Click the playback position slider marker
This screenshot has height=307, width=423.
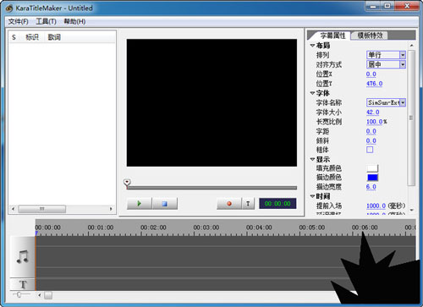tap(127, 183)
